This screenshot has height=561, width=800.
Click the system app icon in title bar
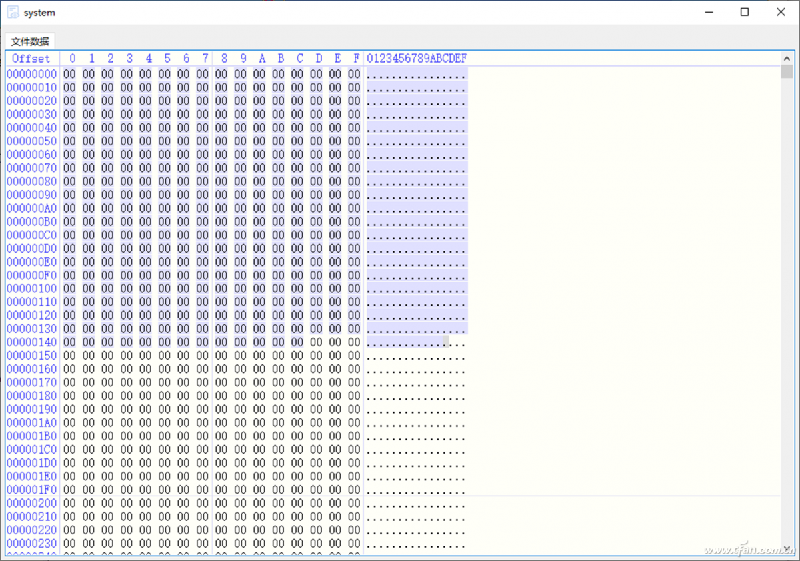coord(13,12)
